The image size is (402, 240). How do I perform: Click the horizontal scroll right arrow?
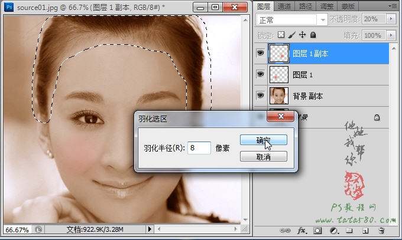pos(236,229)
